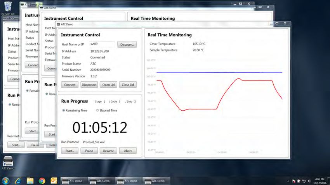Open the clock showing 4:06 PM
Screen dimensions: 330x185
click(320, 181)
